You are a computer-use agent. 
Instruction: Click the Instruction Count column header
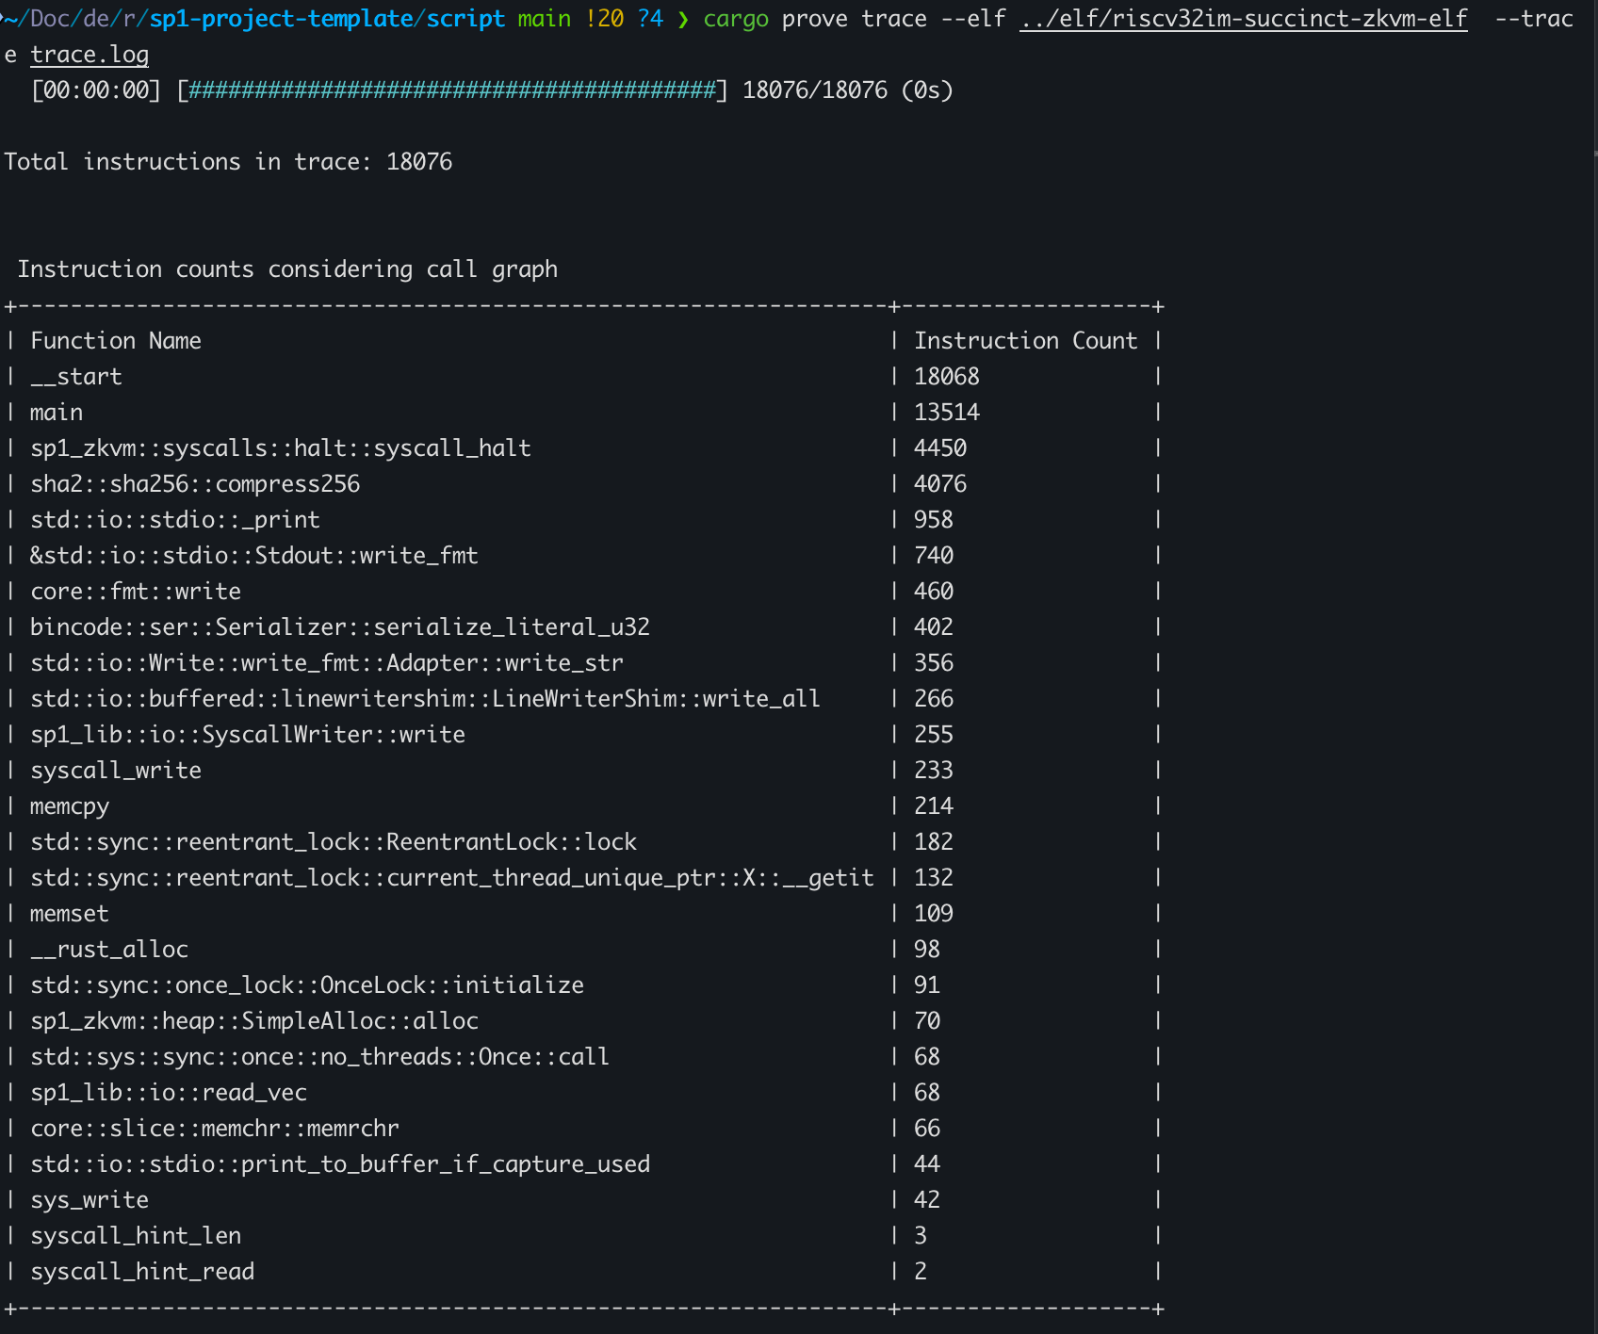point(1025,341)
